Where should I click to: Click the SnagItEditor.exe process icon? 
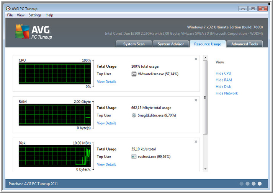tap(134, 115)
